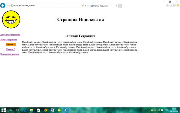180x113 pixels.
Task: Open the Action Center notification icon
Action: pyautogui.click(x=162, y=110)
